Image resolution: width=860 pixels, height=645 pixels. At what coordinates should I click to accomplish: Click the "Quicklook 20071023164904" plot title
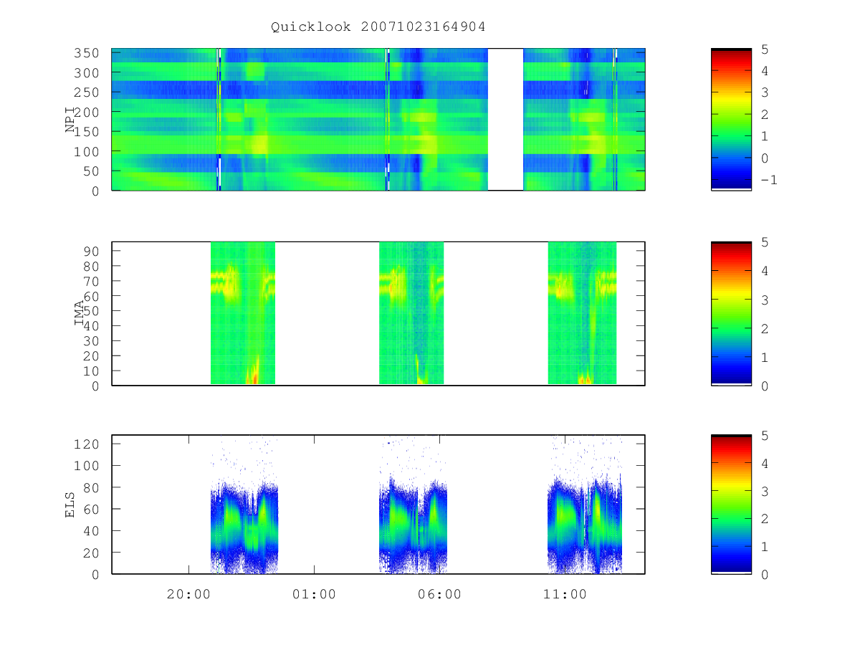coord(378,27)
